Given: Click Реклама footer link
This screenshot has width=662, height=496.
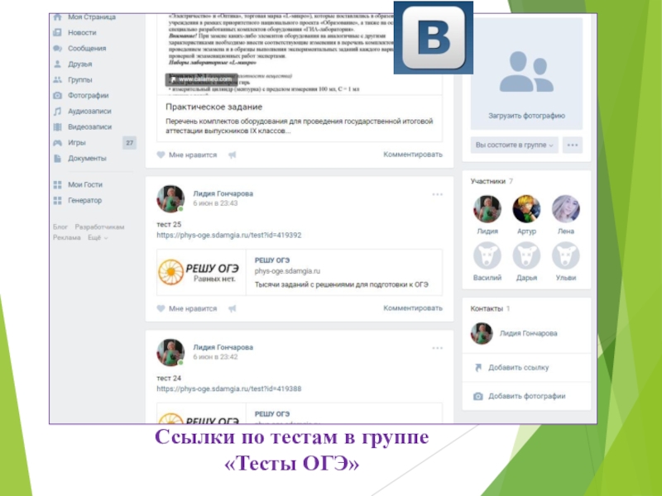Looking at the screenshot, I should click(x=67, y=237).
